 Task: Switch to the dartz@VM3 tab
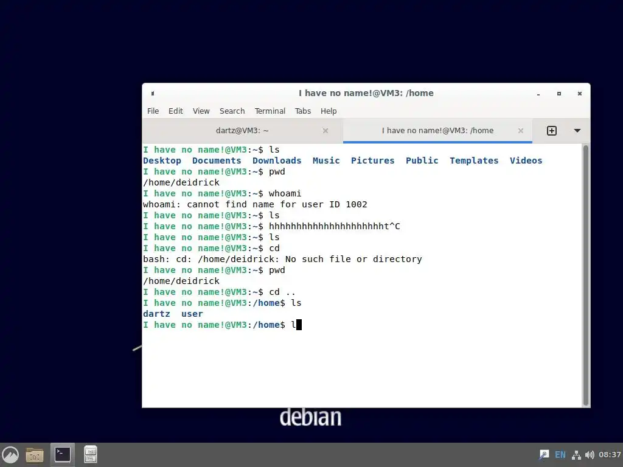(x=242, y=131)
